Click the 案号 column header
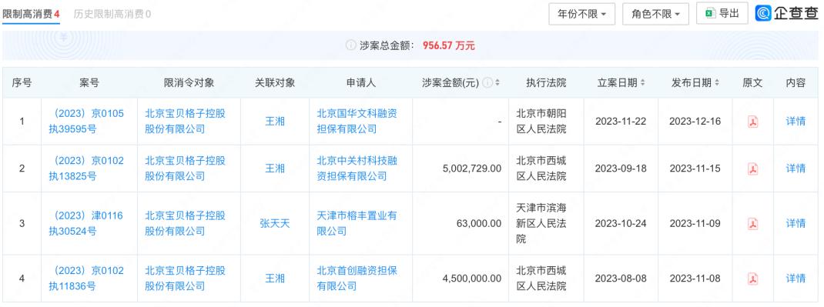824x307 pixels. pos(89,83)
